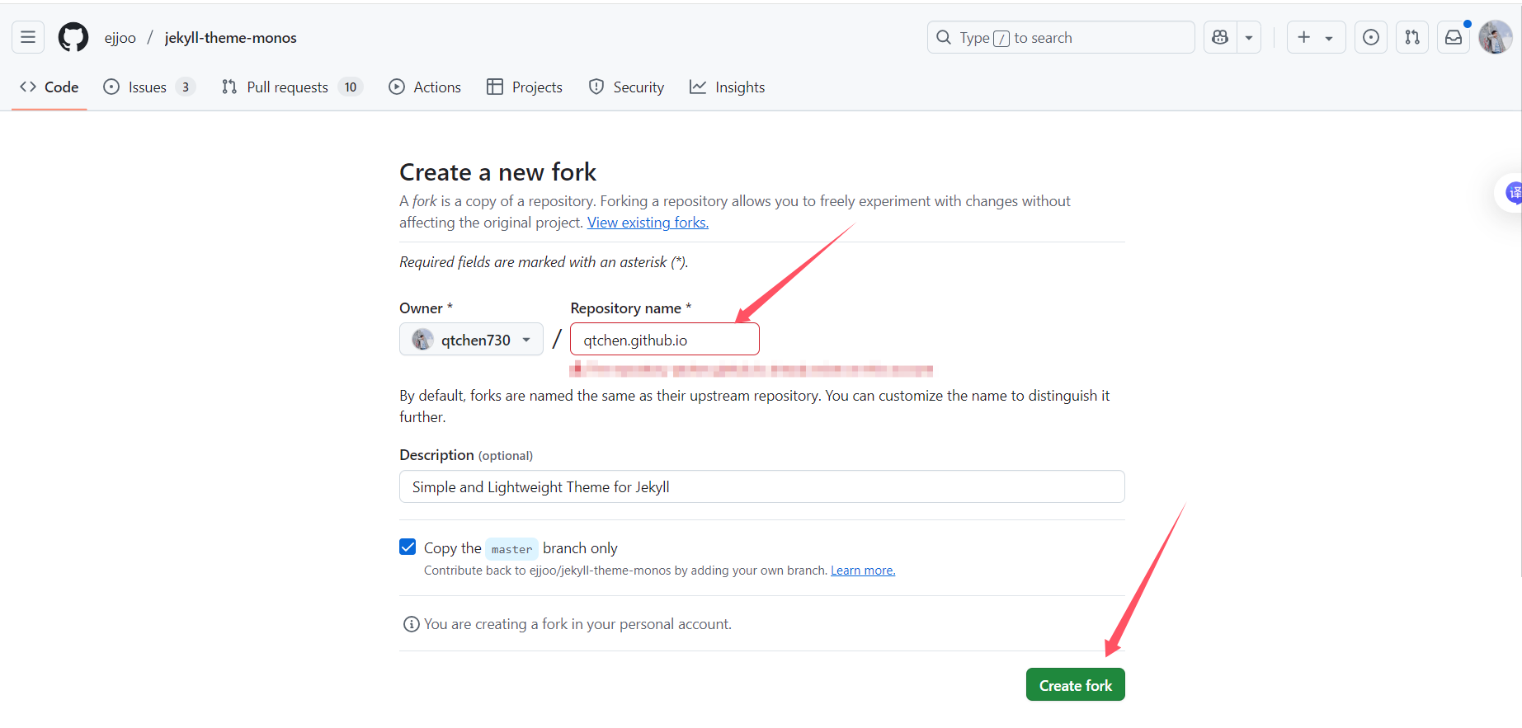Switch to the Issues tab
This screenshot has width=1522, height=728.
pyautogui.click(x=149, y=87)
